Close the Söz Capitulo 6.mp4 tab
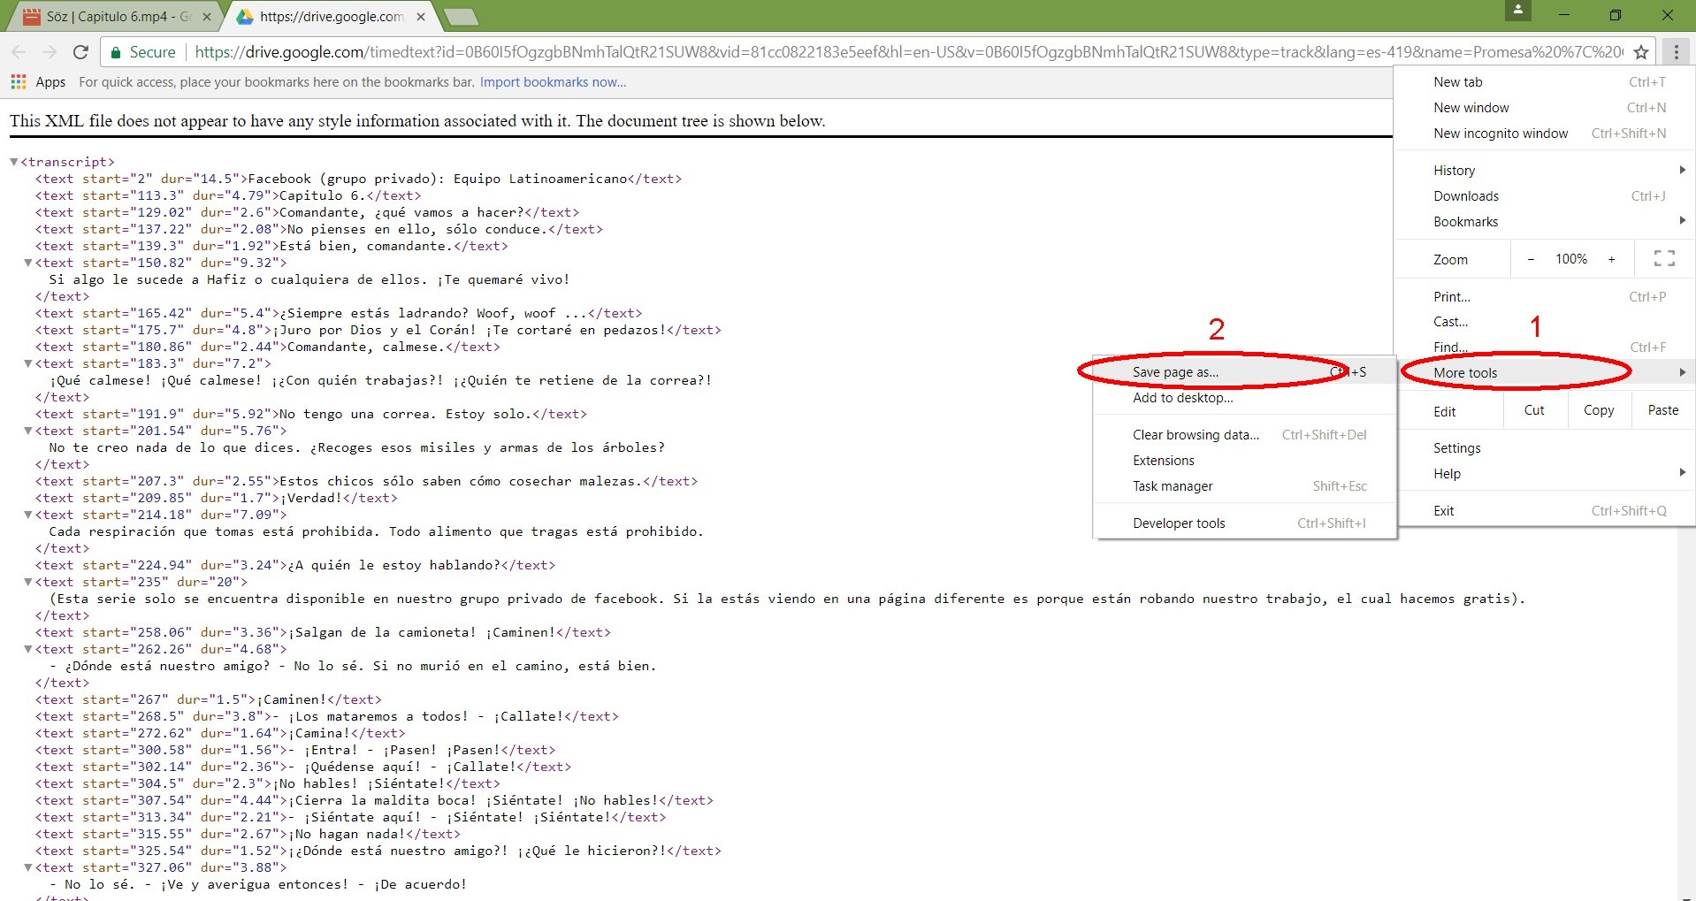The width and height of the screenshot is (1696, 901). point(207,16)
